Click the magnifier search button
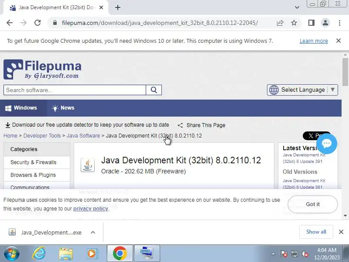The height and width of the screenshot is (262, 349). [x=154, y=90]
